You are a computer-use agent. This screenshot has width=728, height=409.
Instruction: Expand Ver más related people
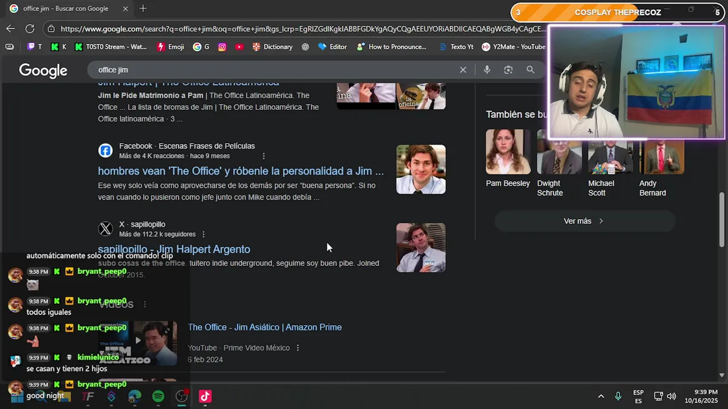click(x=585, y=221)
